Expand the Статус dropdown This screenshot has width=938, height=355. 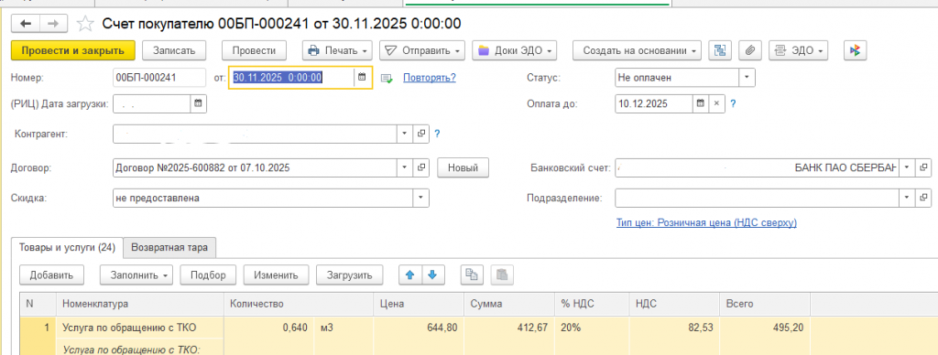747,78
